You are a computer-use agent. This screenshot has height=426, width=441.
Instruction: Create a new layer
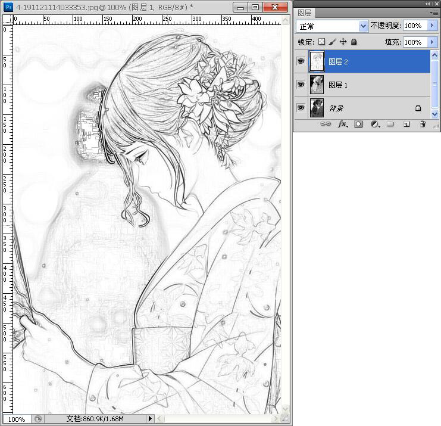click(x=406, y=124)
